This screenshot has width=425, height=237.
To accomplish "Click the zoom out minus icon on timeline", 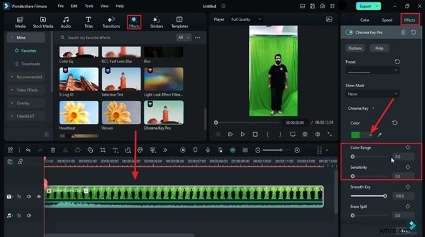I will pos(258,150).
